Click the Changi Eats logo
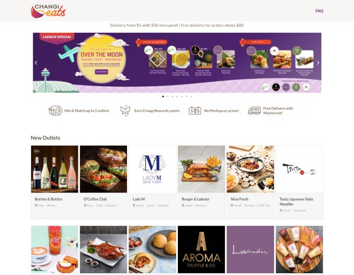 (x=48, y=11)
